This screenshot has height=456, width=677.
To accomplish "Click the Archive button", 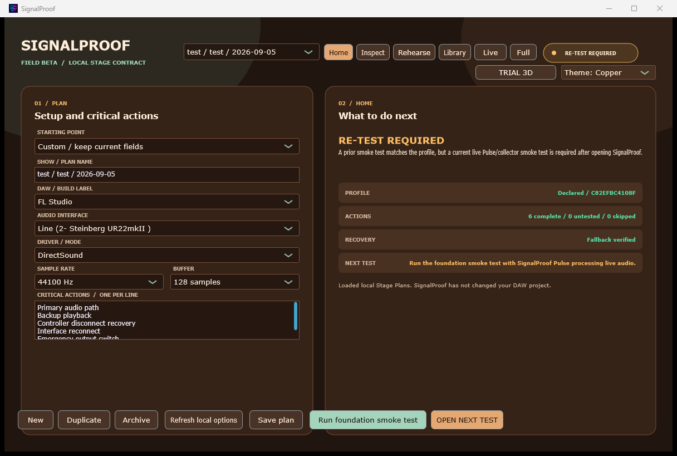I will pyautogui.click(x=136, y=420).
